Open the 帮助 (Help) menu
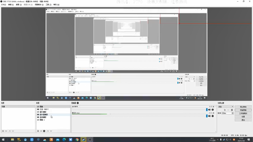253x142 pixels. pos(56,5)
